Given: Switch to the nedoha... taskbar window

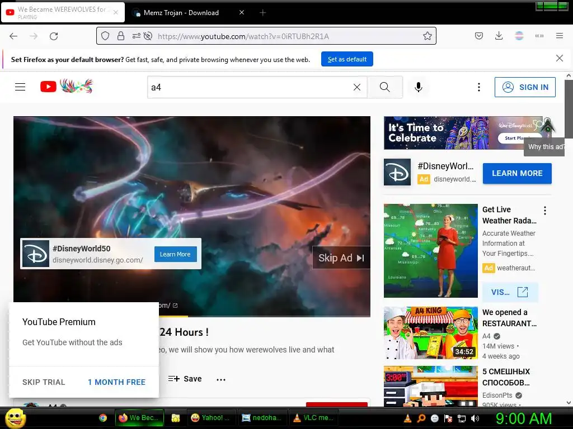Looking at the screenshot, I should pos(262,418).
